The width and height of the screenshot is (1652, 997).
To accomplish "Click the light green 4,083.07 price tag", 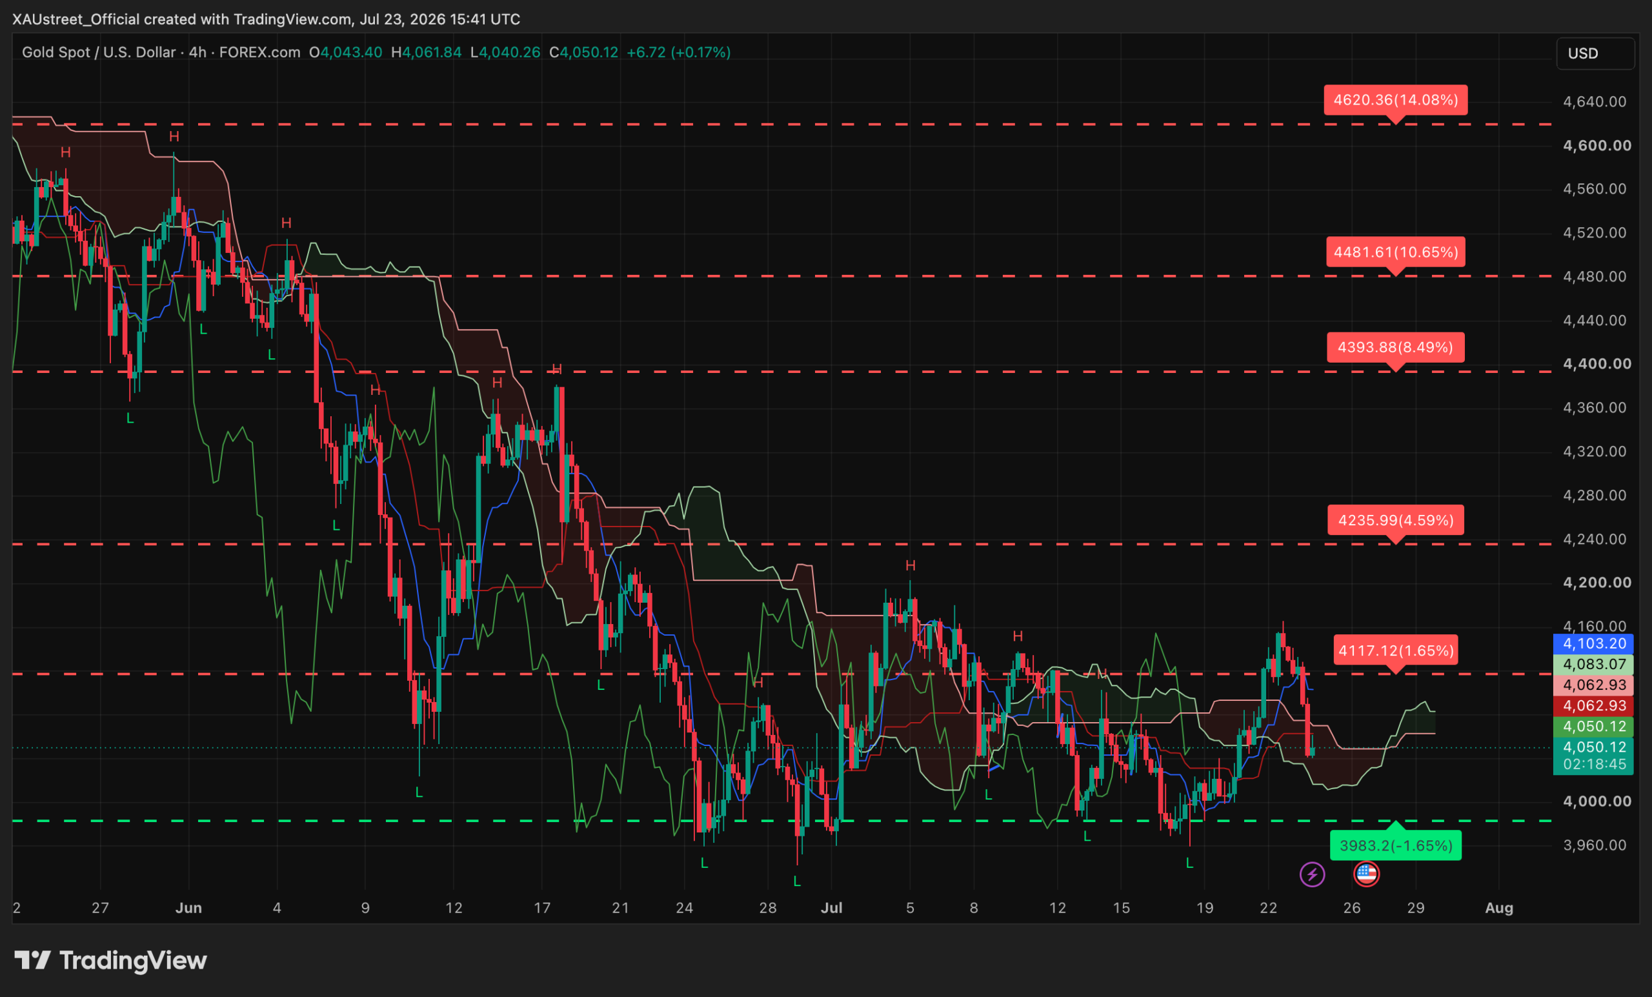I will pos(1593,665).
